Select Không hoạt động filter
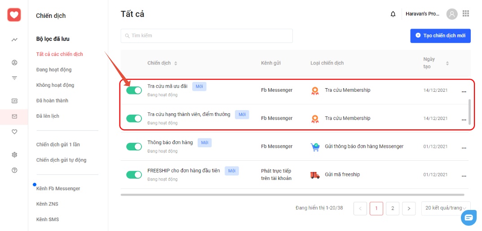Screen dimensions: 482x231 tap(55, 85)
